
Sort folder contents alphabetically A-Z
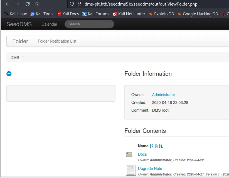coord(151,146)
